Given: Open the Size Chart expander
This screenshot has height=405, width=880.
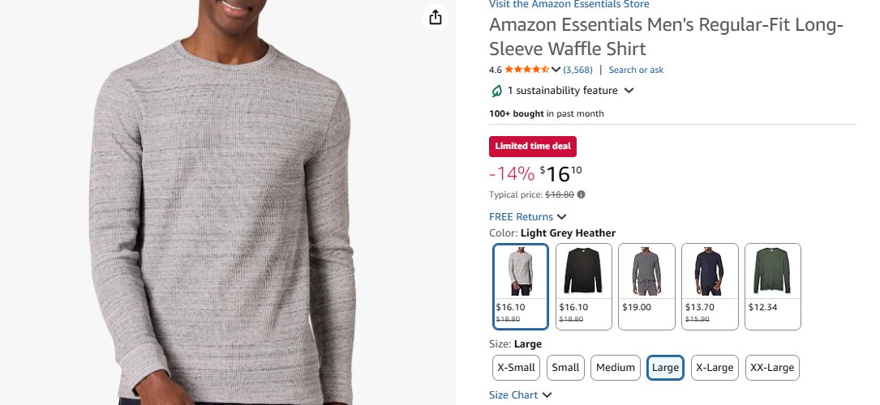Looking at the screenshot, I should [547, 395].
